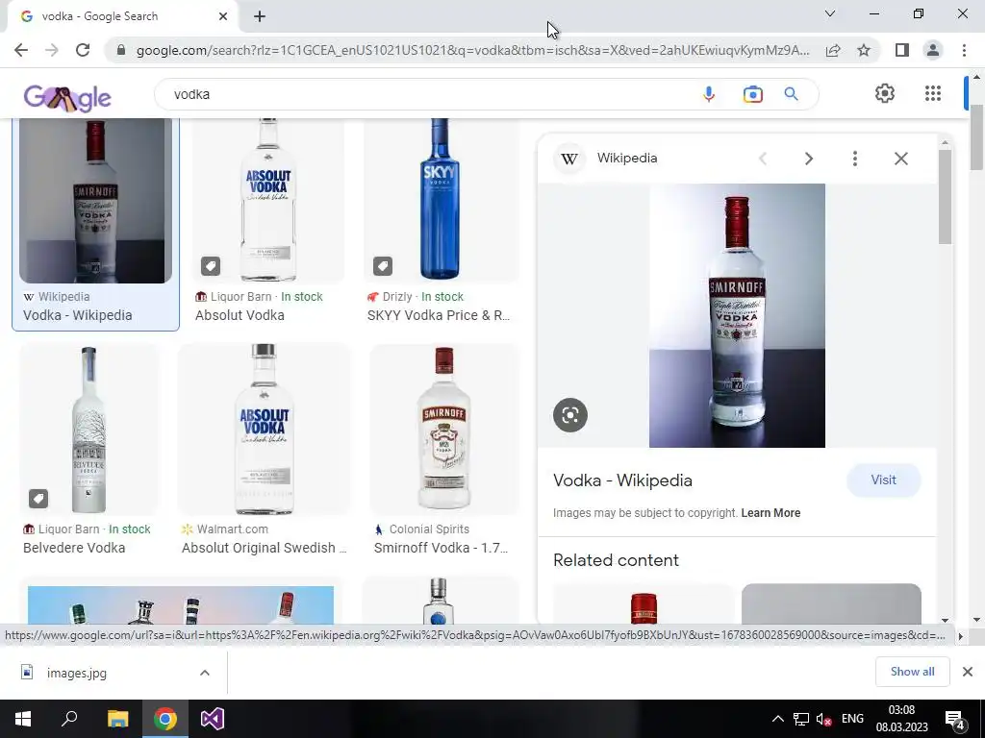This screenshot has height=738, width=985.
Task: Show previous image in preview panel
Action: click(x=763, y=159)
